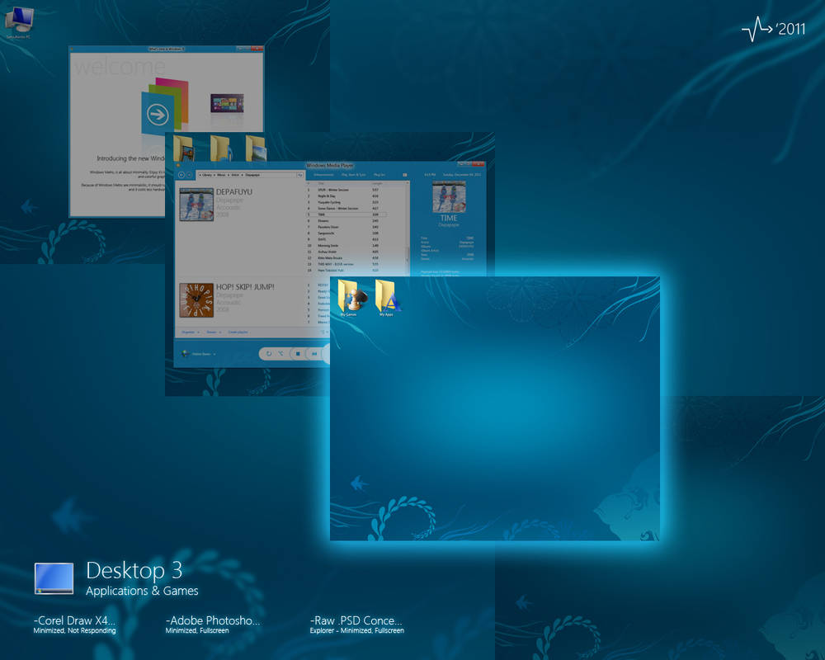Click the now playing TIME album art
This screenshot has width=825, height=660.
(x=449, y=197)
